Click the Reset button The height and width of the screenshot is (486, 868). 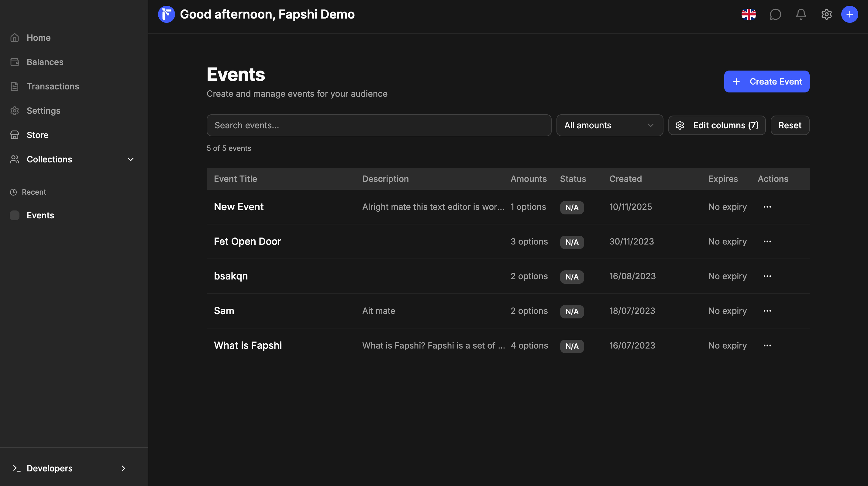pyautogui.click(x=790, y=125)
